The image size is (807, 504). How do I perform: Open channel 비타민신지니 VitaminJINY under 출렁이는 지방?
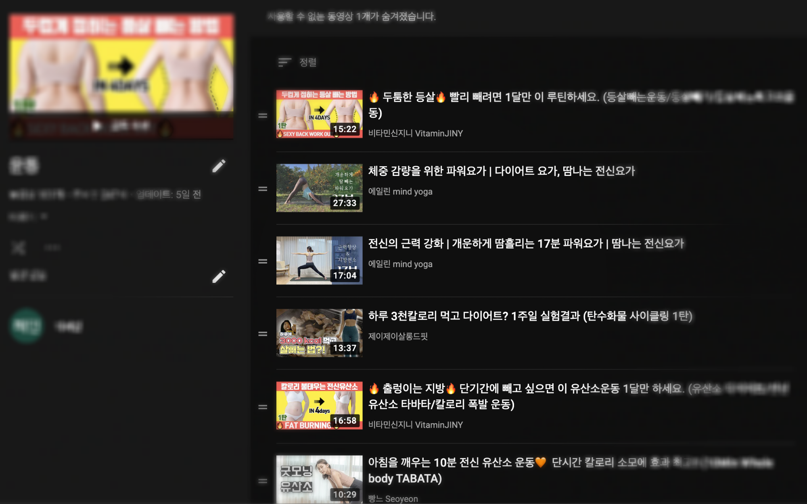point(416,425)
